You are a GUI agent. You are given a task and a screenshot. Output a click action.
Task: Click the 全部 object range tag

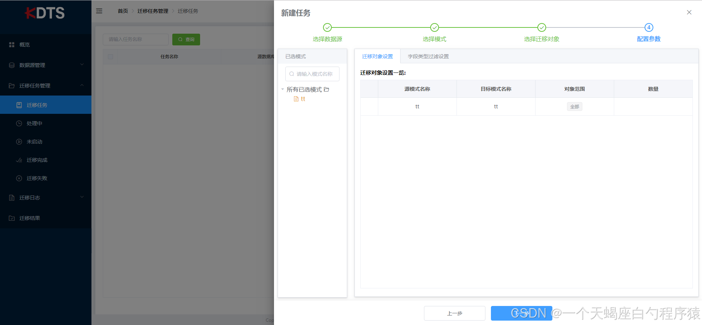(575, 107)
